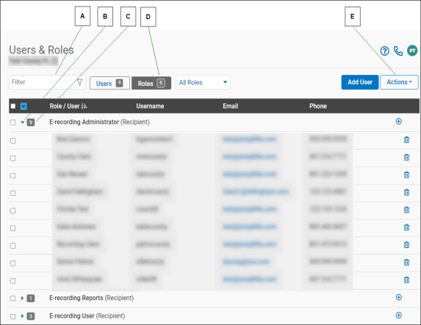
Task: Click the E-recording Administrator (Recipient) role name
Action: 99,122
